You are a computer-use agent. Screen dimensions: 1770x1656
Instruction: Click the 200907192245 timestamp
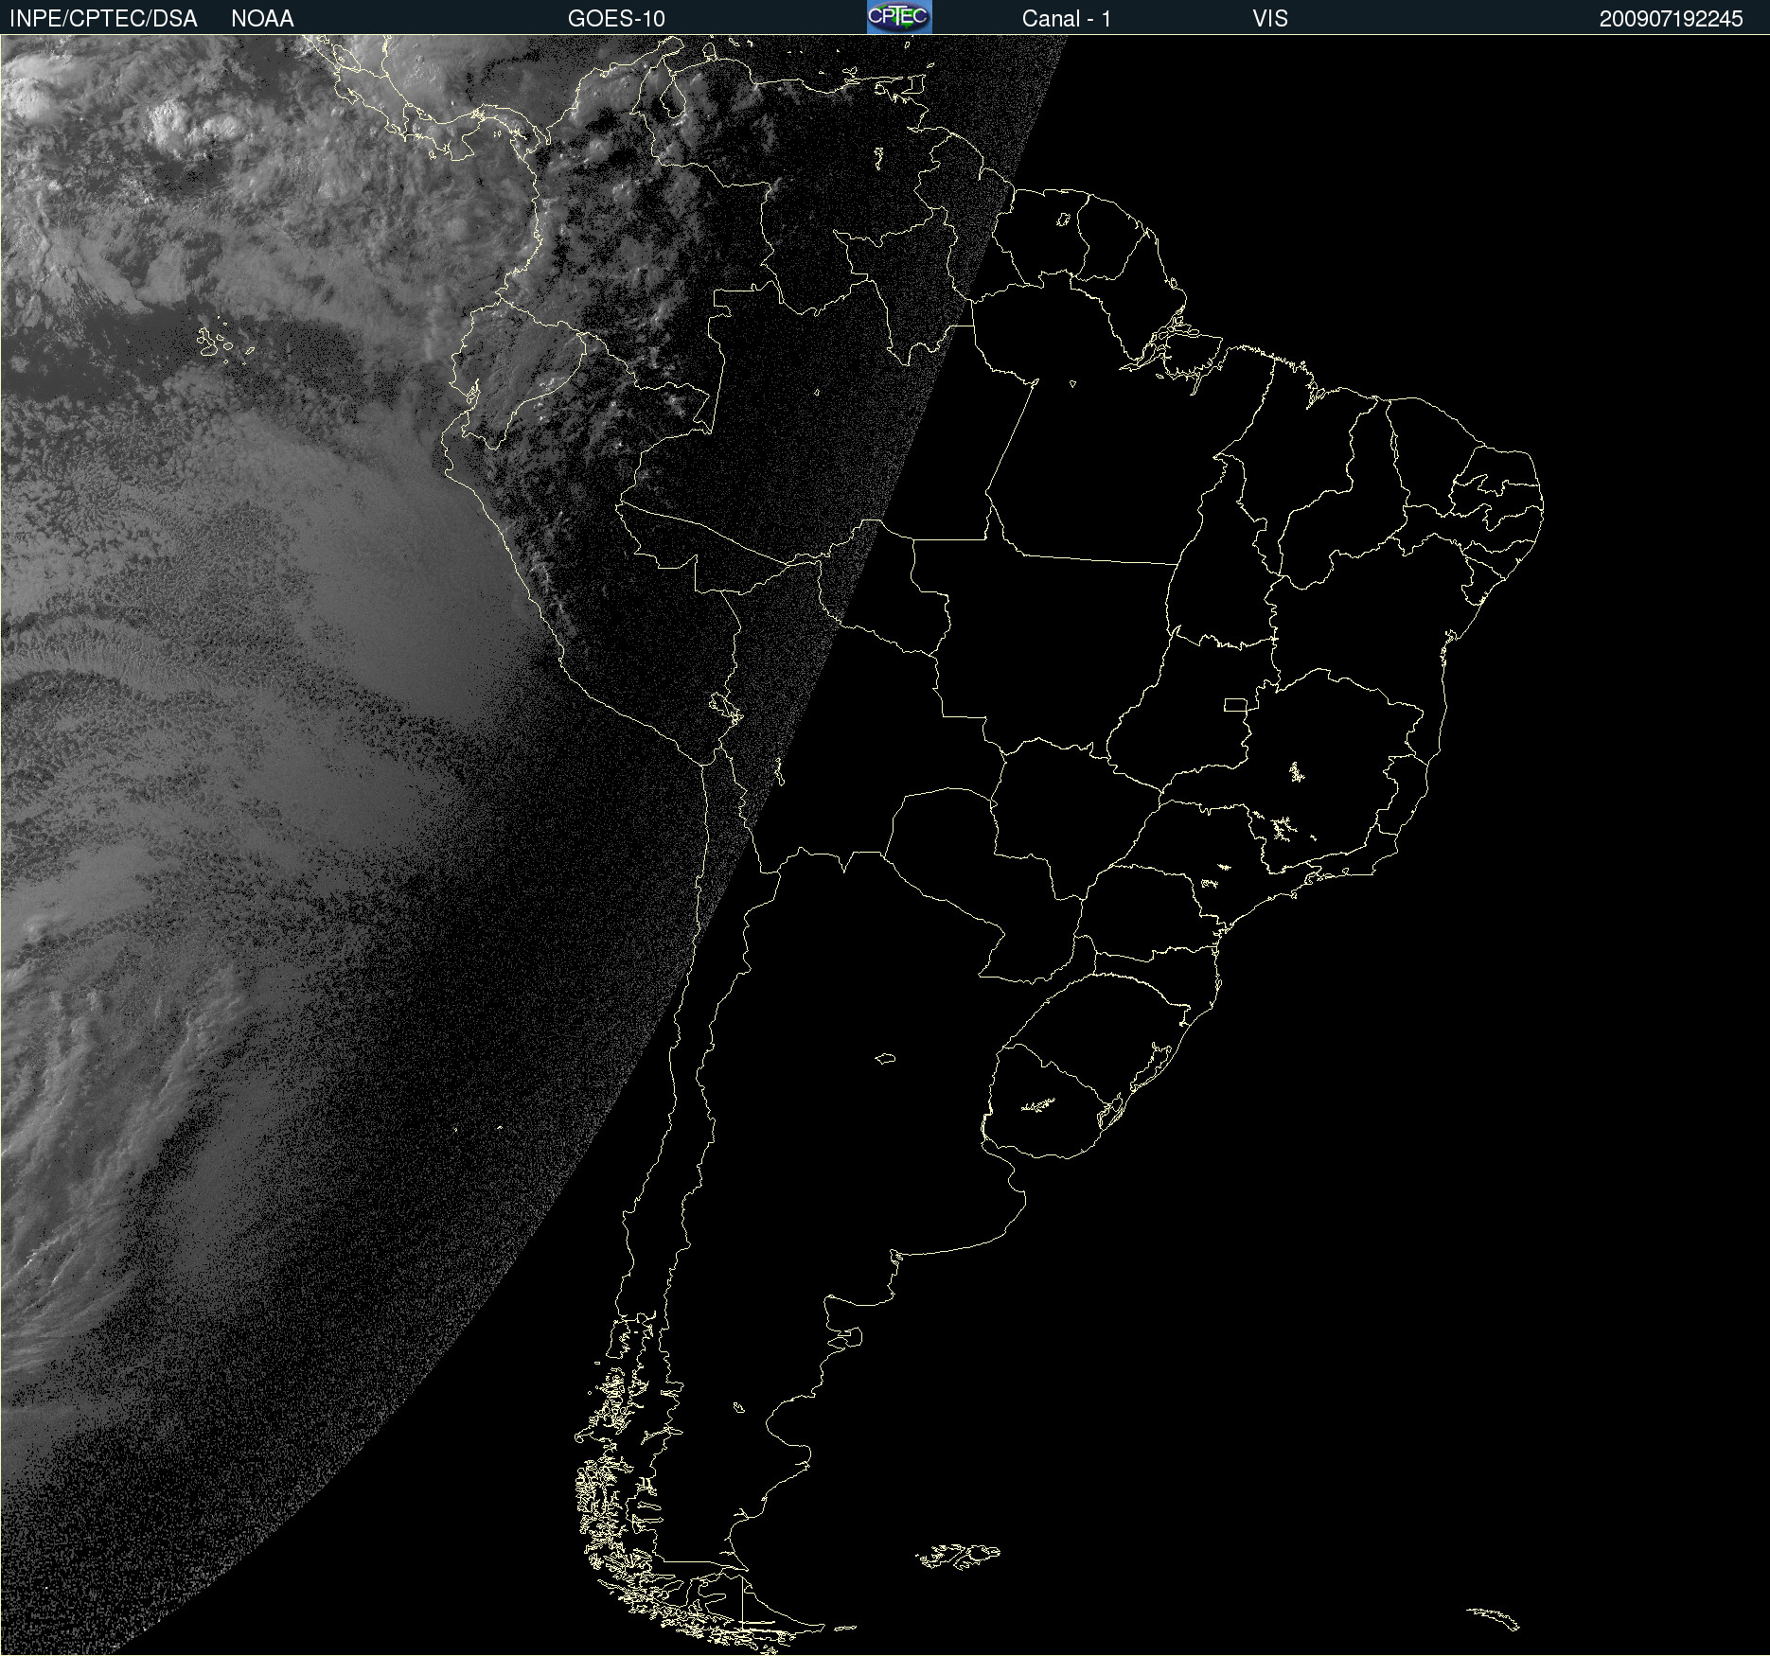point(1671,19)
